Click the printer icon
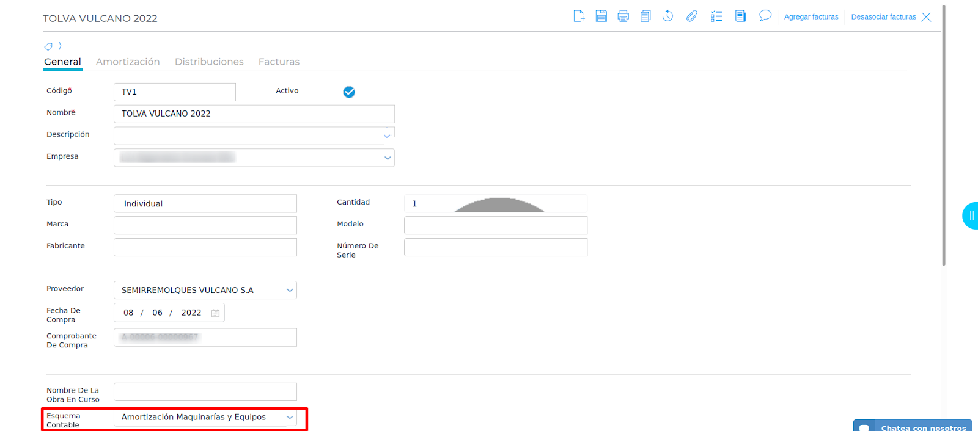The width and height of the screenshot is (978, 431). 623,16
